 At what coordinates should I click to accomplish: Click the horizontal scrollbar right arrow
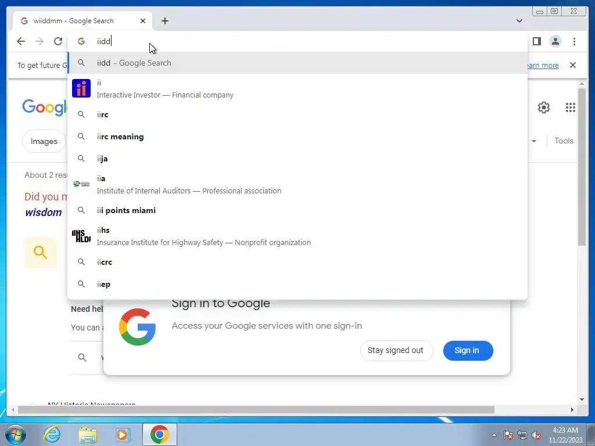click(x=572, y=409)
